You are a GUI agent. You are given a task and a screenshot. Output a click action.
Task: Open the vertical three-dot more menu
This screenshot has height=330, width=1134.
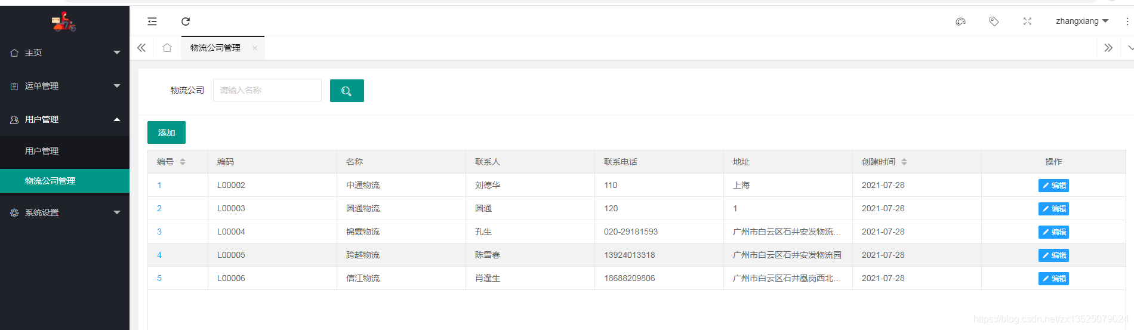pyautogui.click(x=1127, y=21)
